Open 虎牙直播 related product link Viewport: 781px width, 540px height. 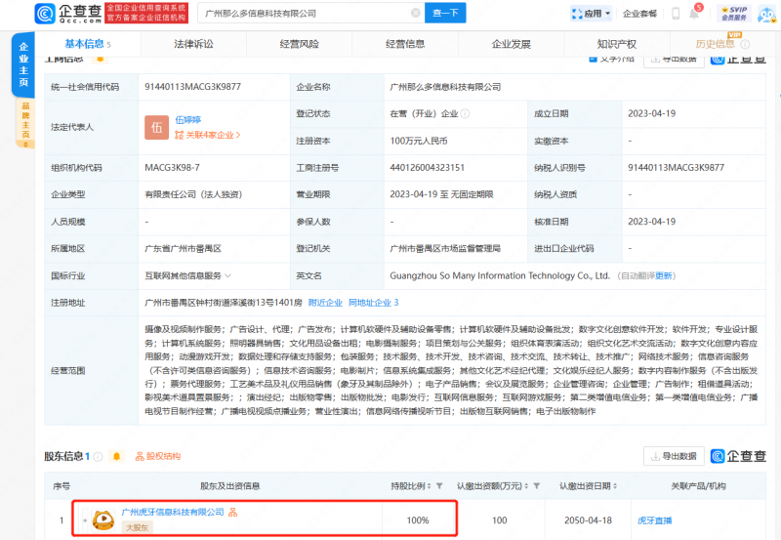coord(654,520)
